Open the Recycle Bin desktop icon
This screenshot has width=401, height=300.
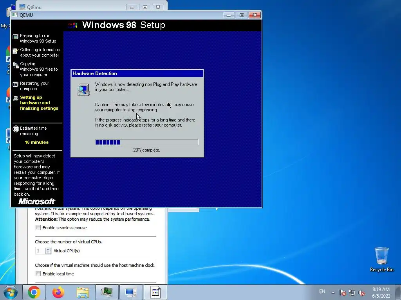[x=381, y=259]
